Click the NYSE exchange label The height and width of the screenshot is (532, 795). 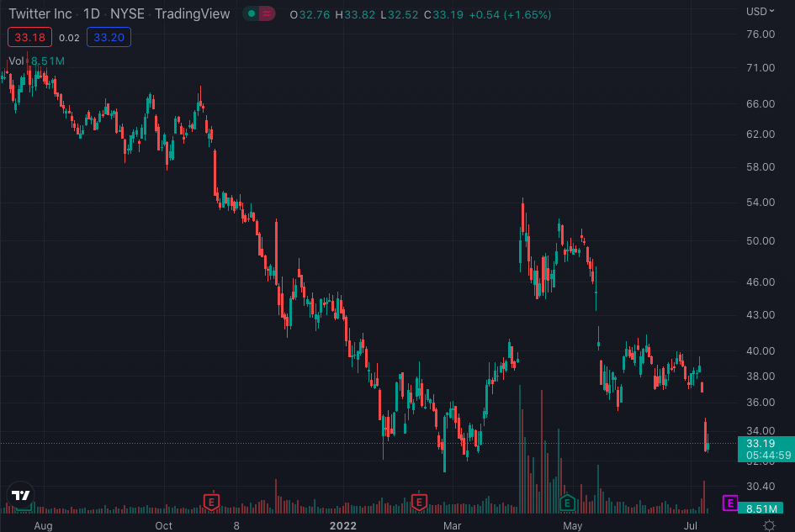(x=127, y=13)
